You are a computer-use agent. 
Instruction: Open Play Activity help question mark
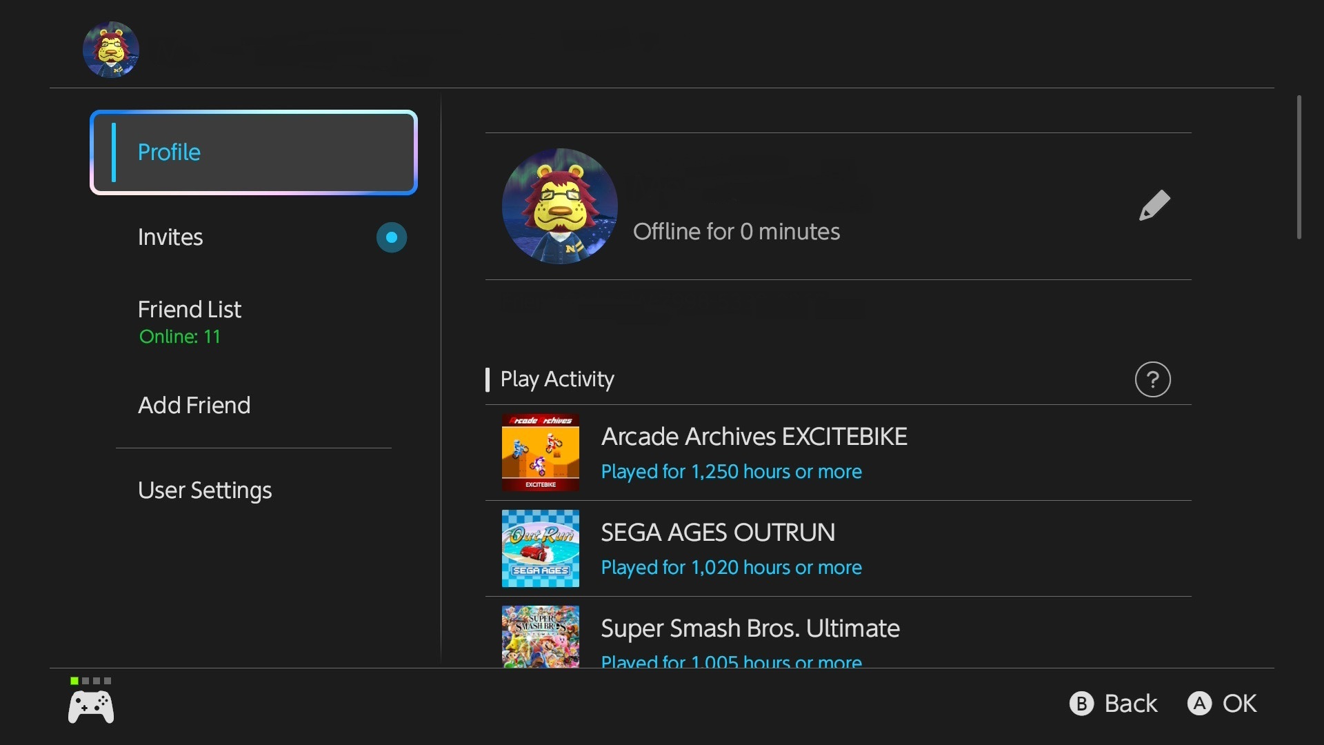pos(1152,379)
